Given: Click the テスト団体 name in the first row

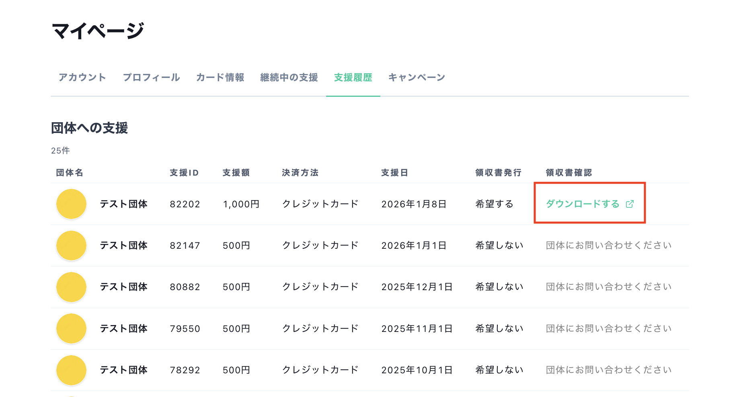Looking at the screenshot, I should [123, 204].
